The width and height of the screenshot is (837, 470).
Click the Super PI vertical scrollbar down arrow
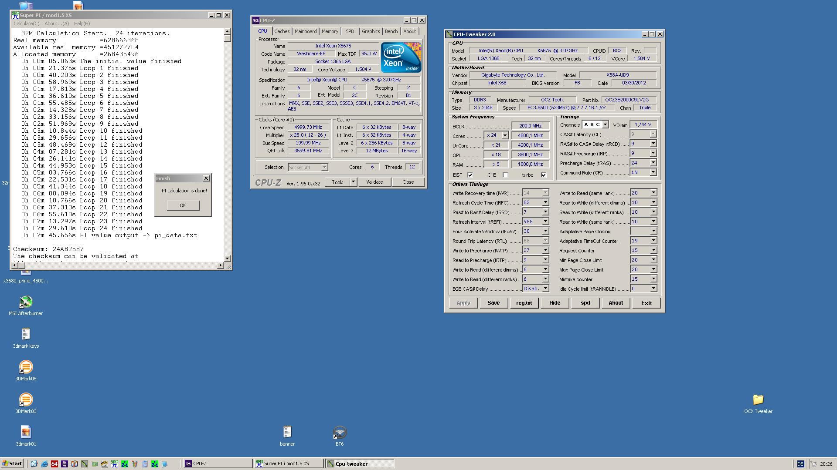tap(227, 258)
